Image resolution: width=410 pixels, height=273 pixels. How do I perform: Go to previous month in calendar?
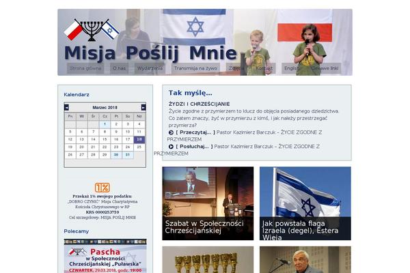(66, 107)
